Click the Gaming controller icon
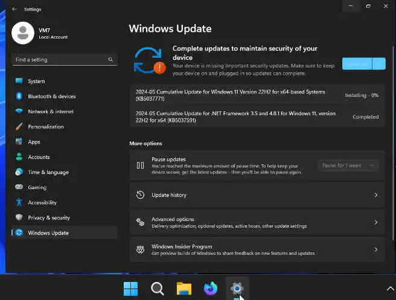 coord(19,187)
